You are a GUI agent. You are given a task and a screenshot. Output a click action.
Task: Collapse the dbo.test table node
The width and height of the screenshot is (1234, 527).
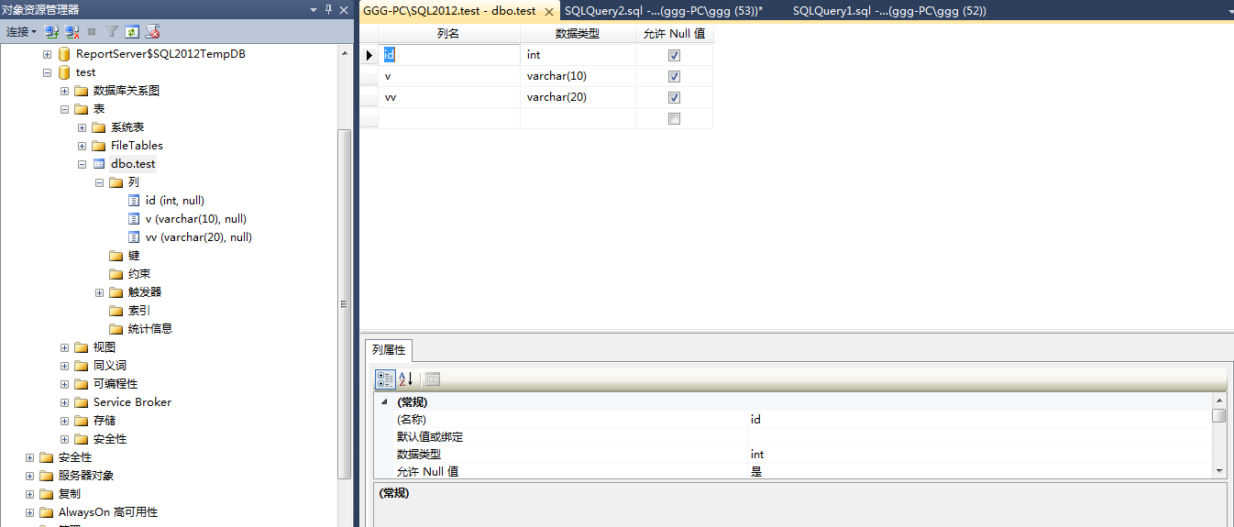coord(83,164)
